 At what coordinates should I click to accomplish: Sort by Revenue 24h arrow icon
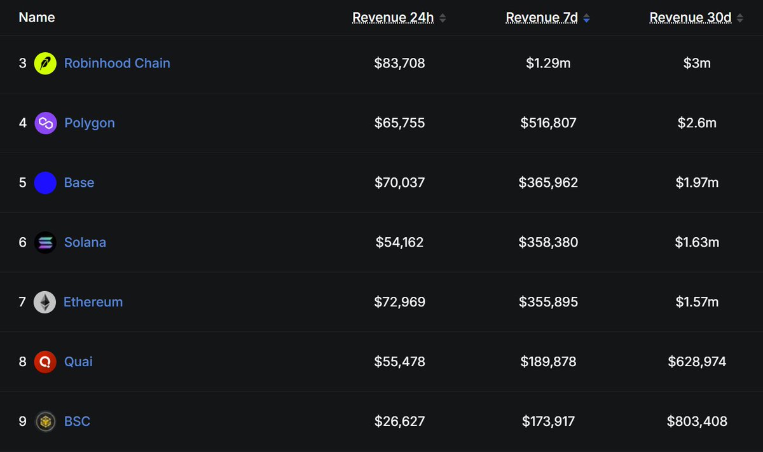(443, 18)
